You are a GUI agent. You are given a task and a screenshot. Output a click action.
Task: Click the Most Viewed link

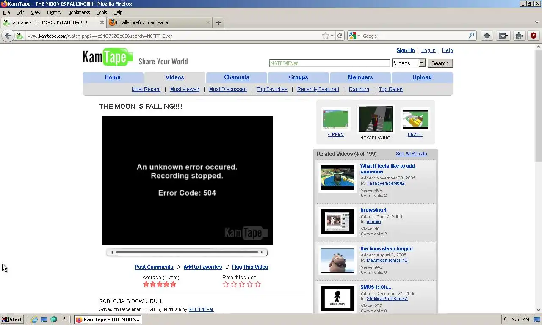[185, 89]
